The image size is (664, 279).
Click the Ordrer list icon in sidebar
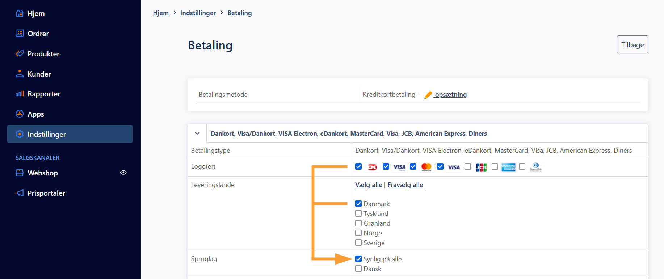[x=20, y=33]
